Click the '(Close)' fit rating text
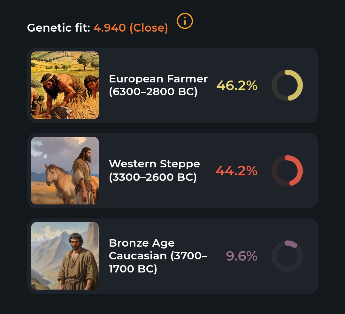This screenshot has width=345, height=314. pos(149,28)
